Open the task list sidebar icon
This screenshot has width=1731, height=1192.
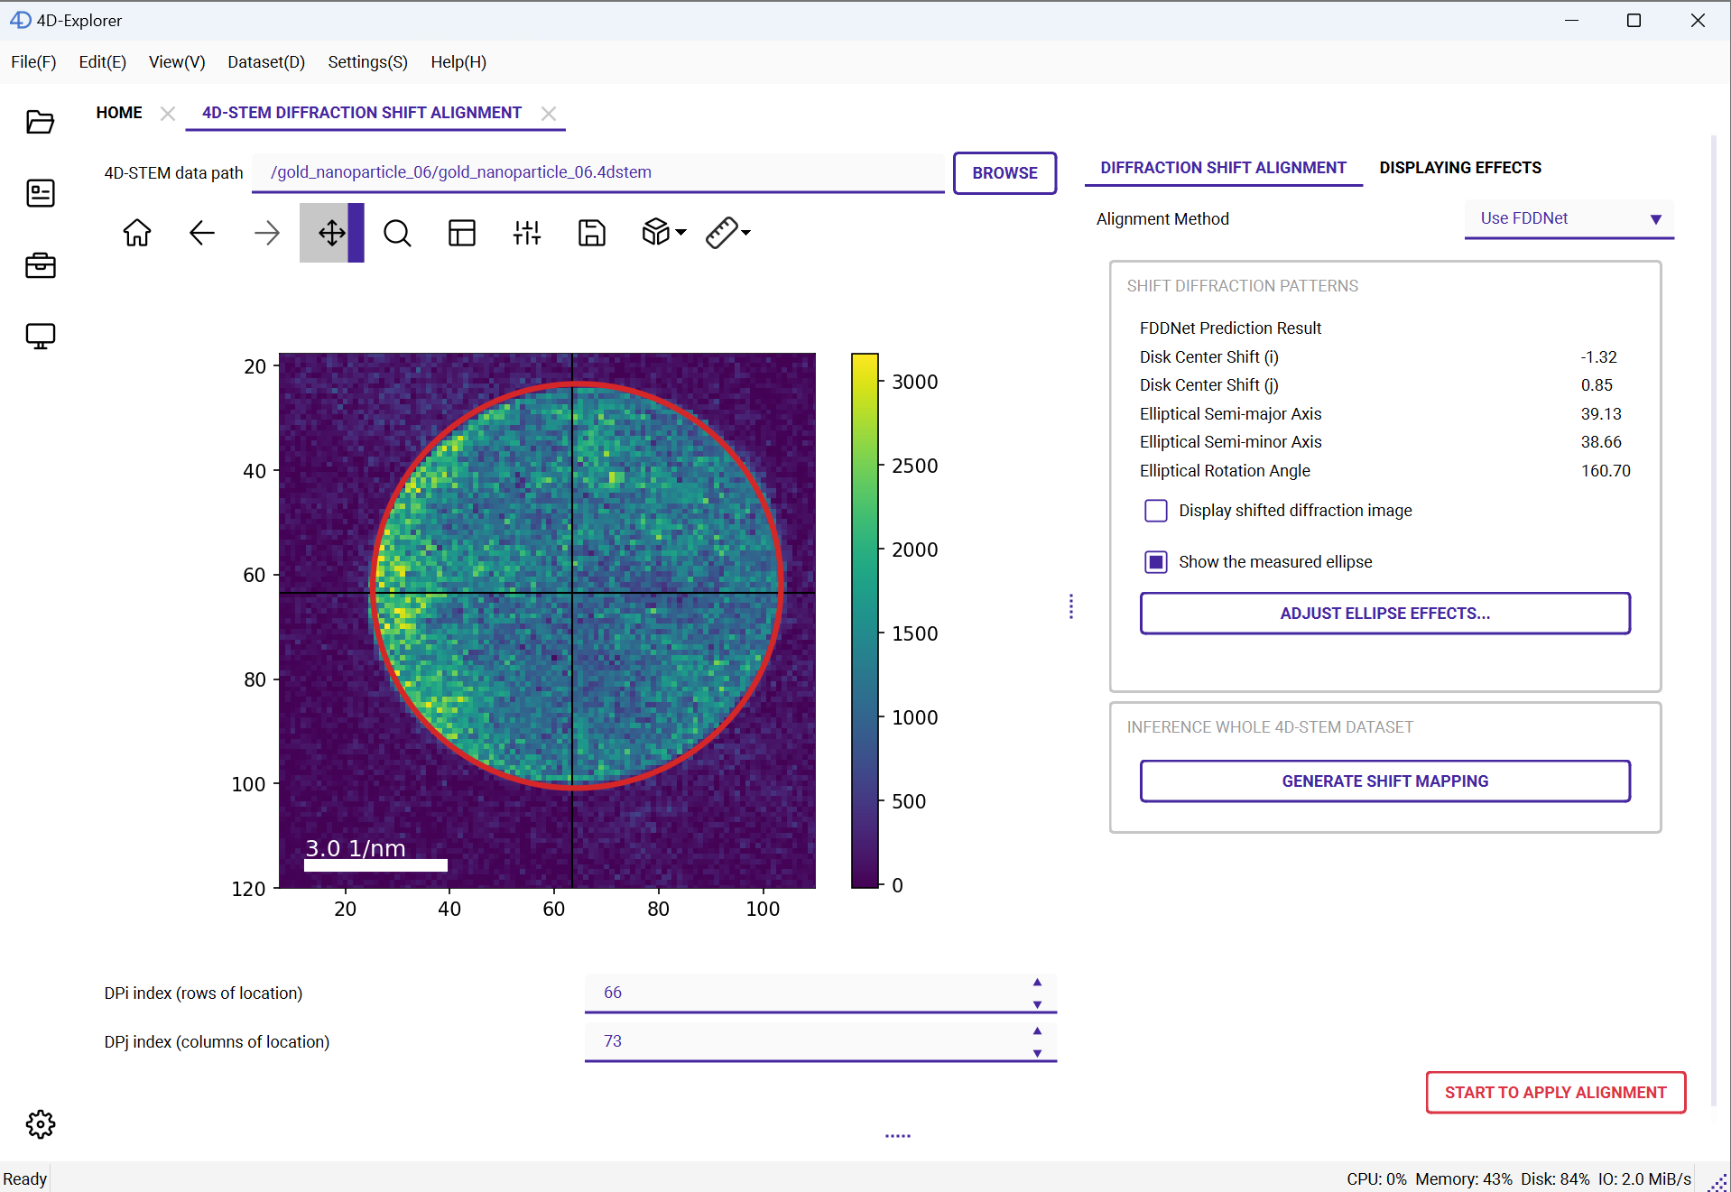click(x=40, y=193)
